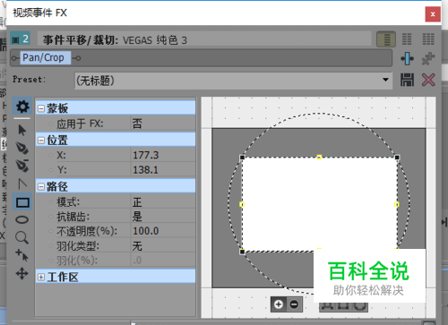Click top-right corner handle of mask
Viewport: 448px width, 325px height.
click(397, 158)
